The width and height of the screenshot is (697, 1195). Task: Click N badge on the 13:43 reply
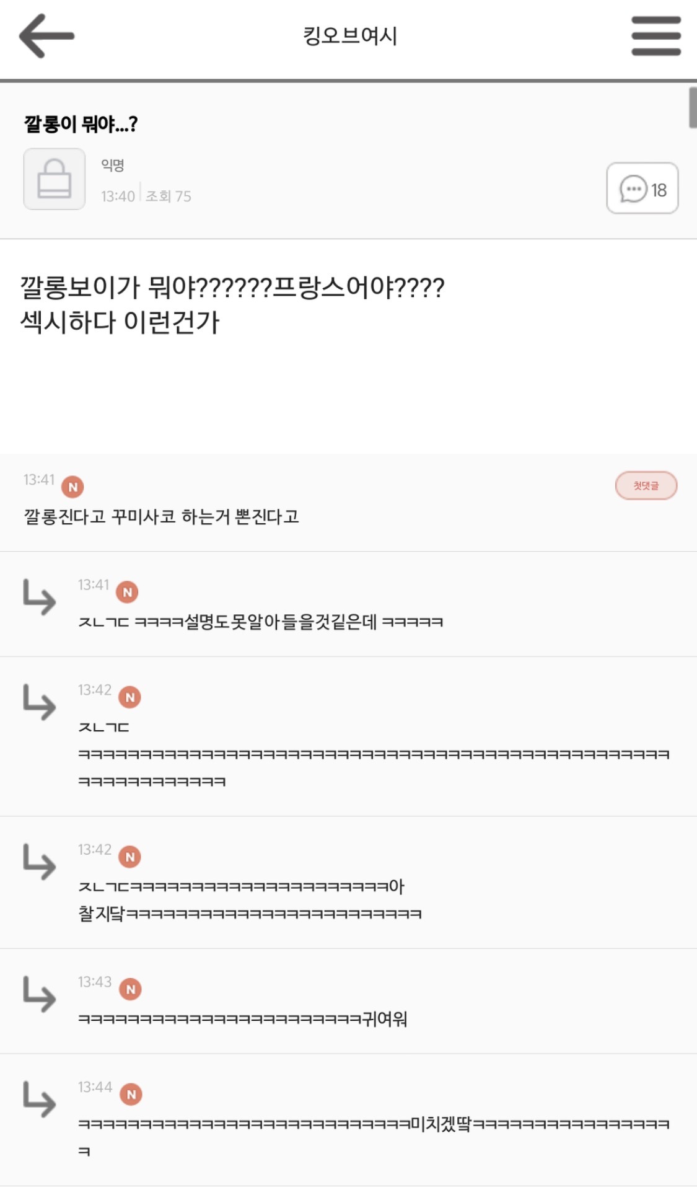pos(130,989)
